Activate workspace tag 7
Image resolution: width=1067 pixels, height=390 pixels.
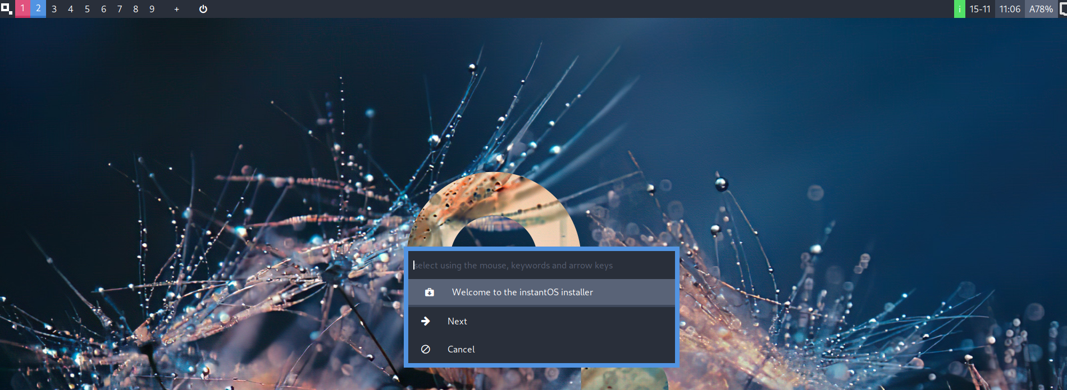[120, 9]
